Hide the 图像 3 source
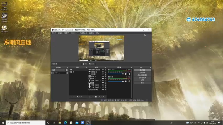Viewport: 223px width, 125px height. (103, 76)
